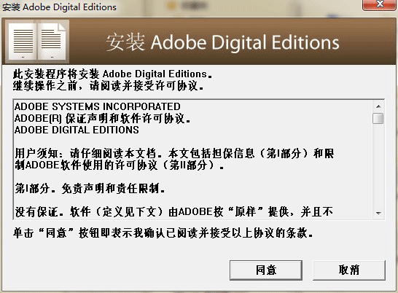Viewport: 398px width, 293px height.
Task: Click the license box scroll up arrow
Action: [378, 106]
